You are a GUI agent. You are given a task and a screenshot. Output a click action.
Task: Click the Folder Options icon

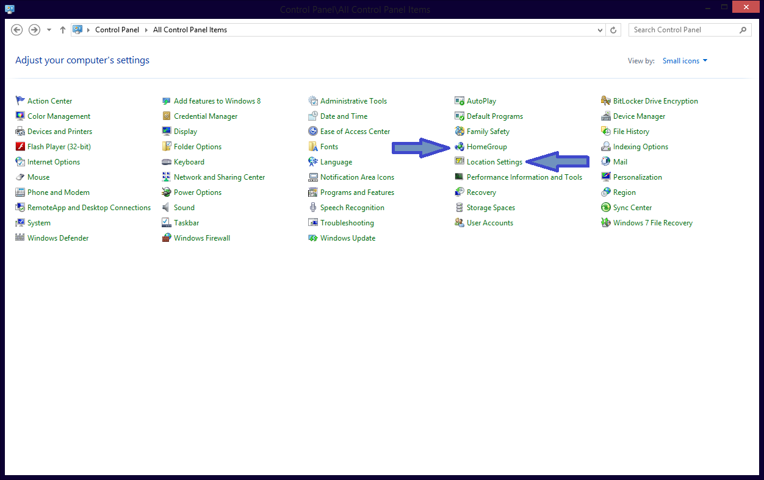[167, 147]
